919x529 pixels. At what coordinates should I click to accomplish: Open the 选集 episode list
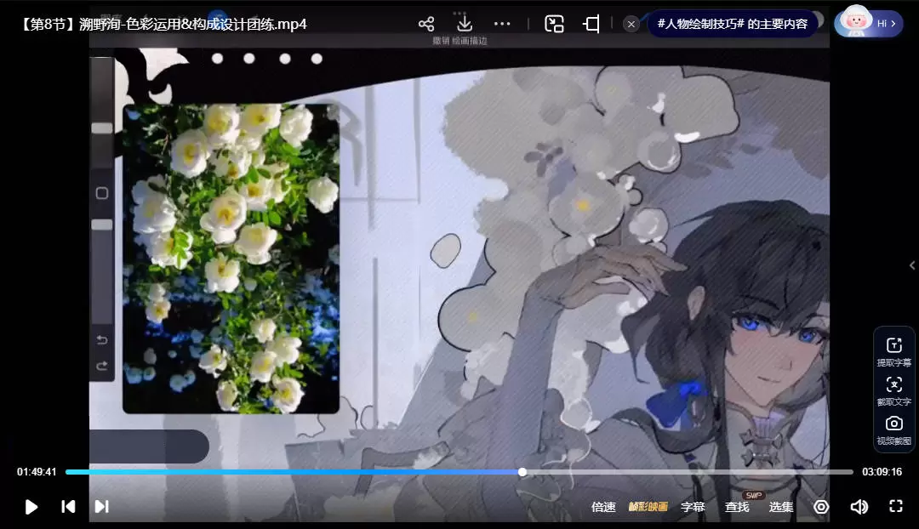click(781, 507)
